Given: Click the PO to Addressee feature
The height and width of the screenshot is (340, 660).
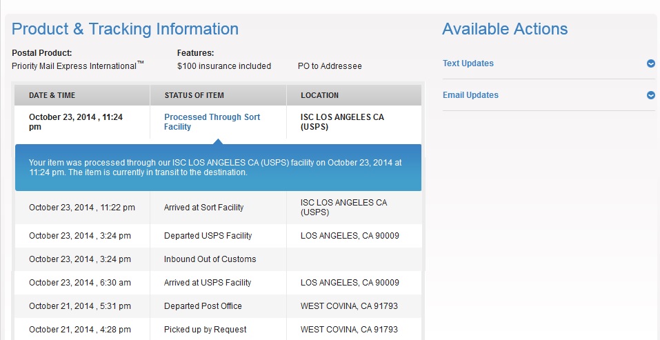Looking at the screenshot, I should 330,66.
